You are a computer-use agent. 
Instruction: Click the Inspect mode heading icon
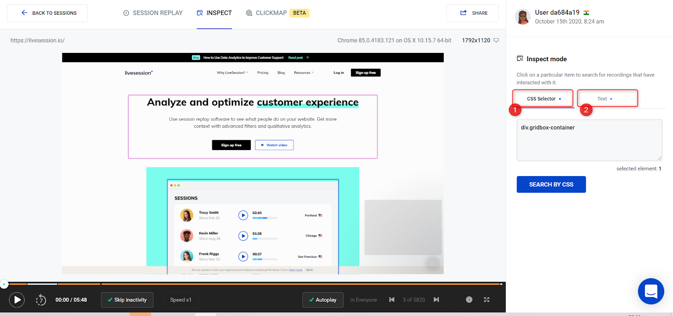coord(520,58)
